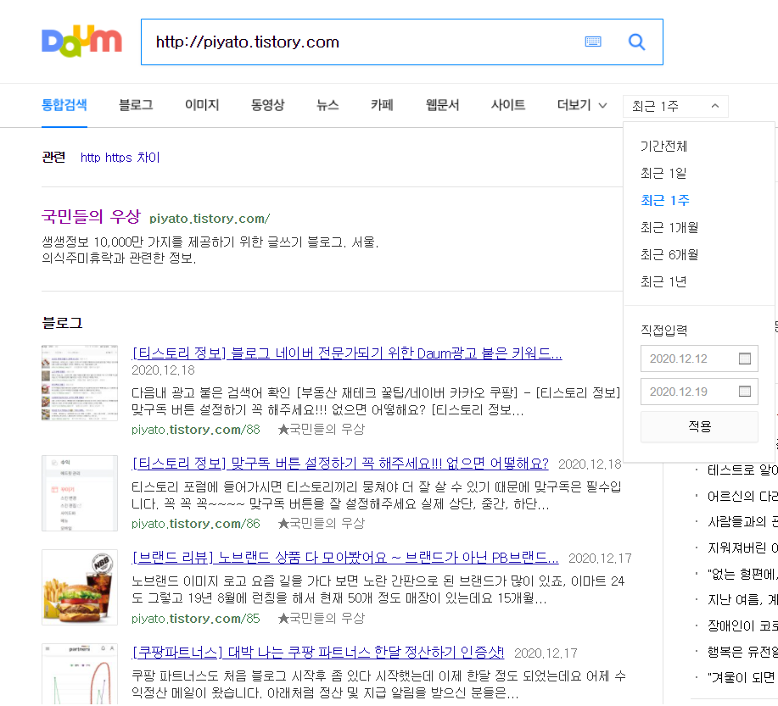Switch to the 블로그 tab
The width and height of the screenshot is (778, 706).
[x=136, y=105]
